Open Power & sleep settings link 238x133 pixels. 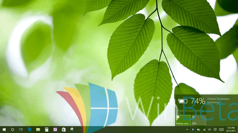click(x=190, y=110)
